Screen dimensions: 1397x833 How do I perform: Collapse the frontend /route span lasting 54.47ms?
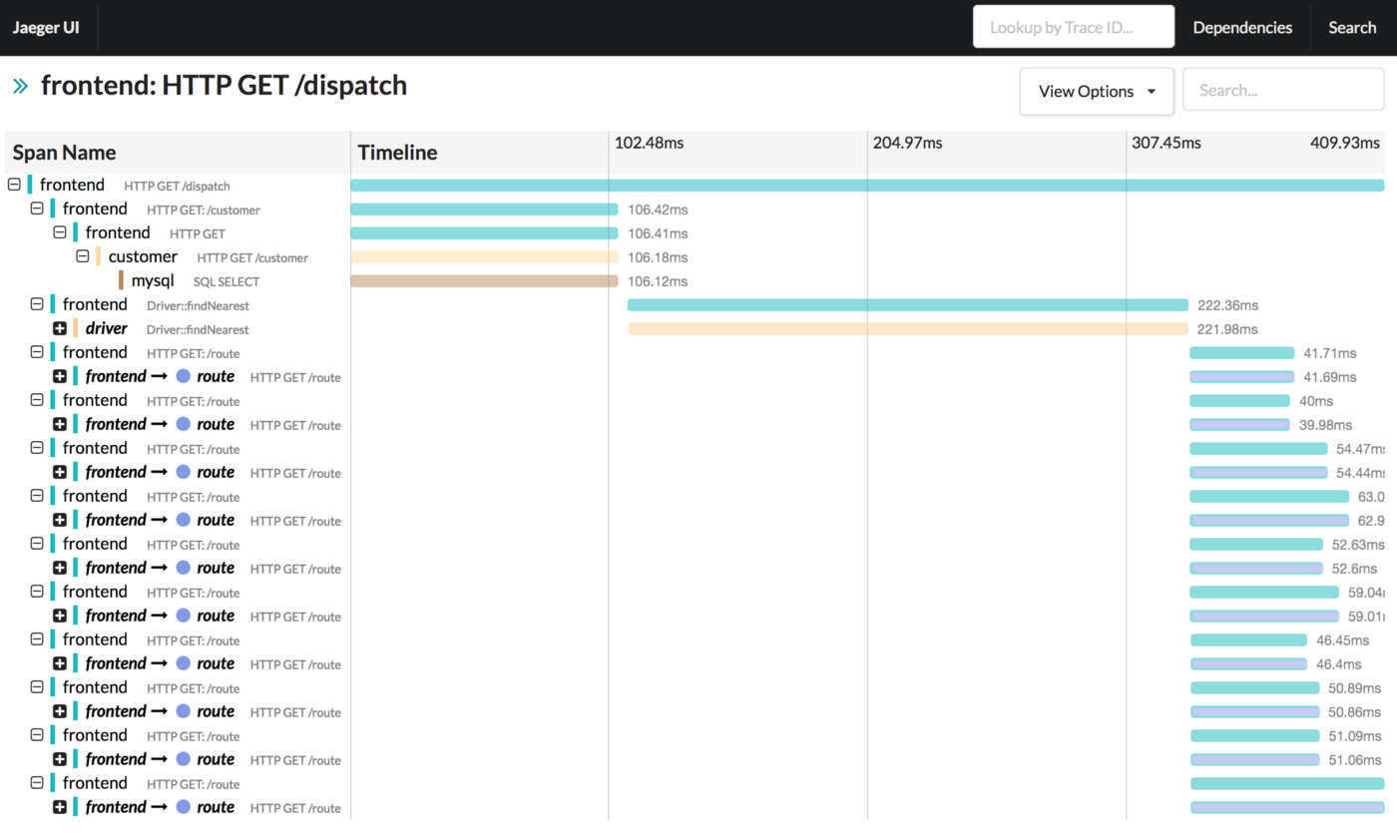[37, 448]
